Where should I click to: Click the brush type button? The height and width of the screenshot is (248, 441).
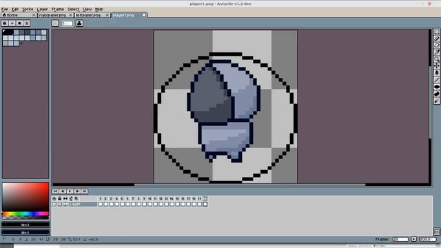(55, 23)
